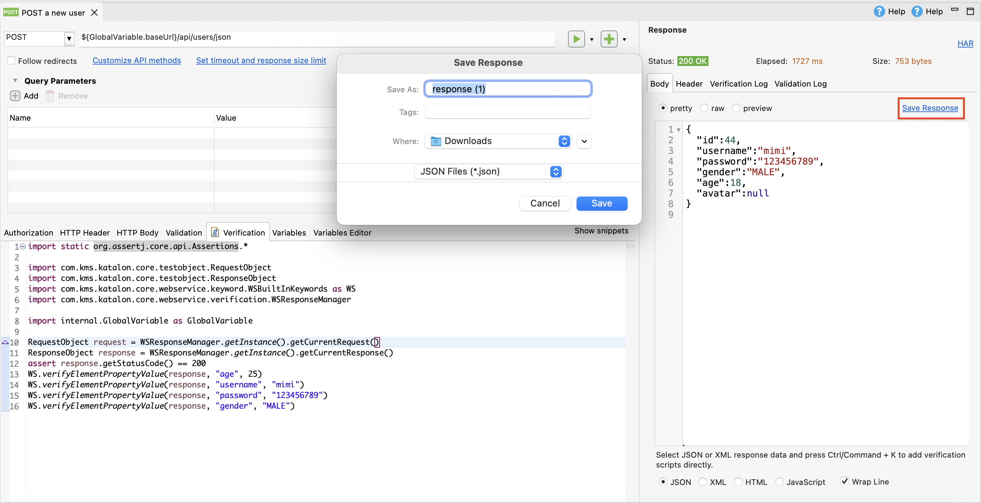Viewport: 981px width, 503px height.
Task: Open the response Header tab
Action: [x=689, y=84]
